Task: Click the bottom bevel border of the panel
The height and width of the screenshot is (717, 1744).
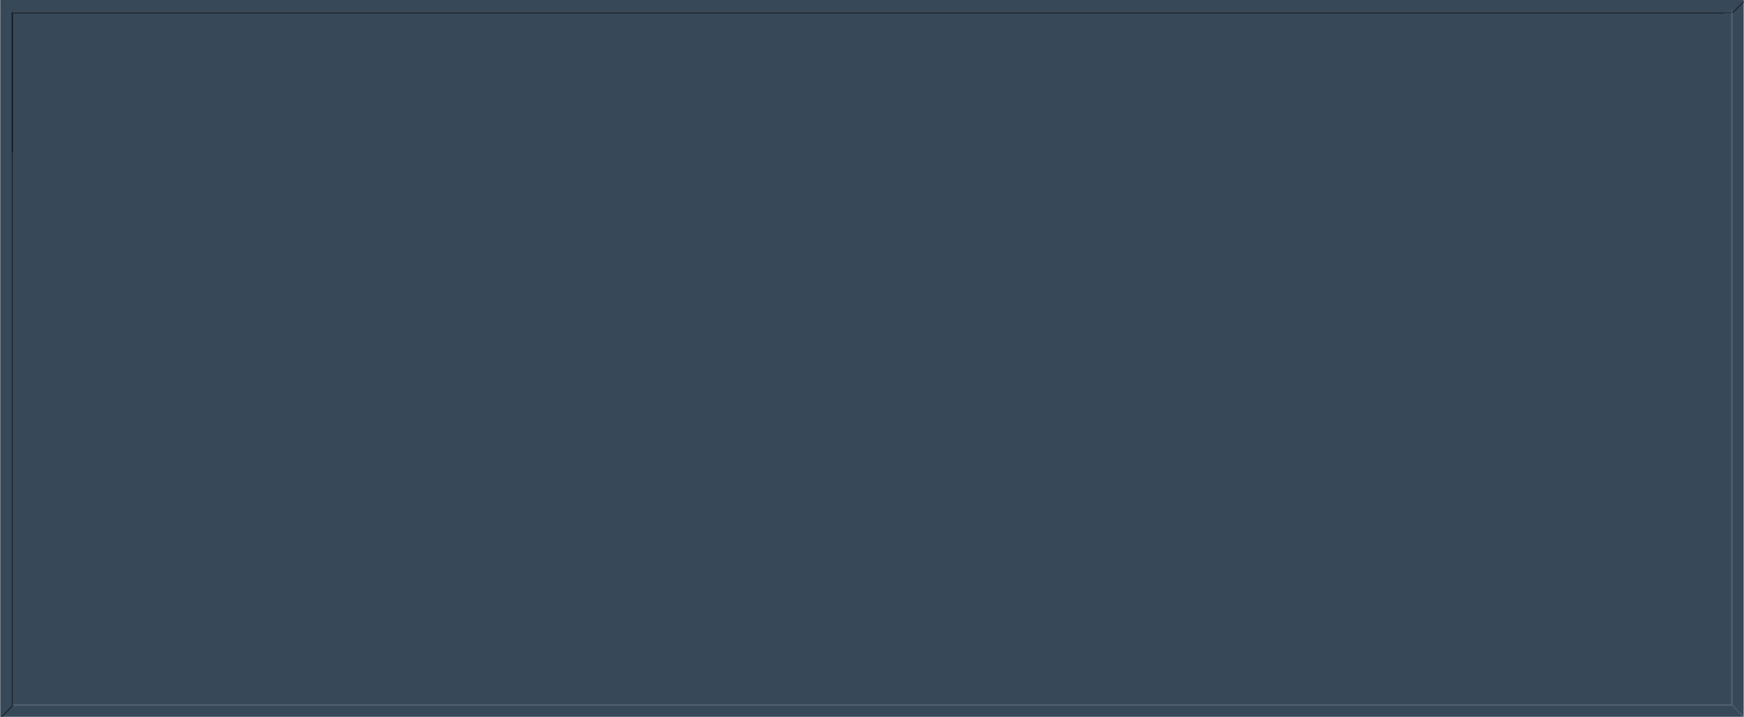Action: (872, 710)
